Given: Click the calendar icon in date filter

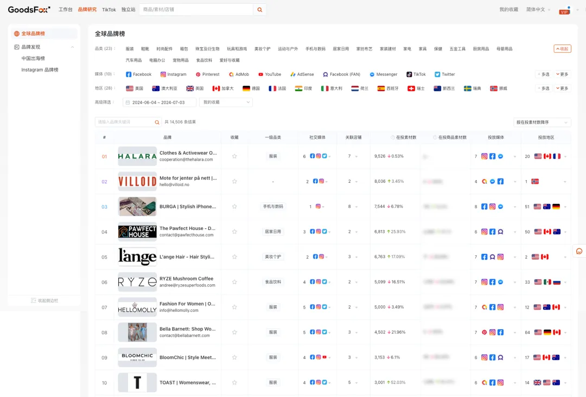Looking at the screenshot, I should tap(128, 103).
